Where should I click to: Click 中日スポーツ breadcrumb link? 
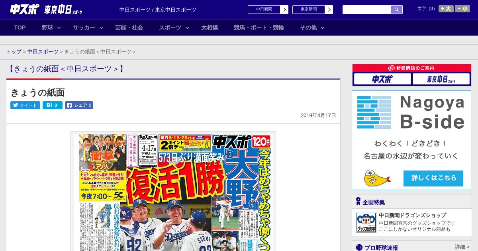(x=43, y=52)
